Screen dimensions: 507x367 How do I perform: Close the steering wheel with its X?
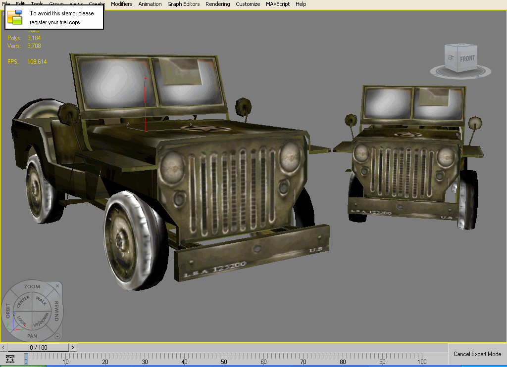pos(57,286)
